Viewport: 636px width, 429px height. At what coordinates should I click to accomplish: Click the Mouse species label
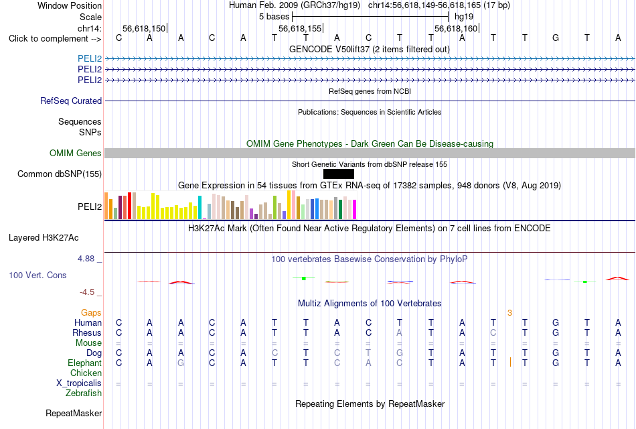(89, 343)
